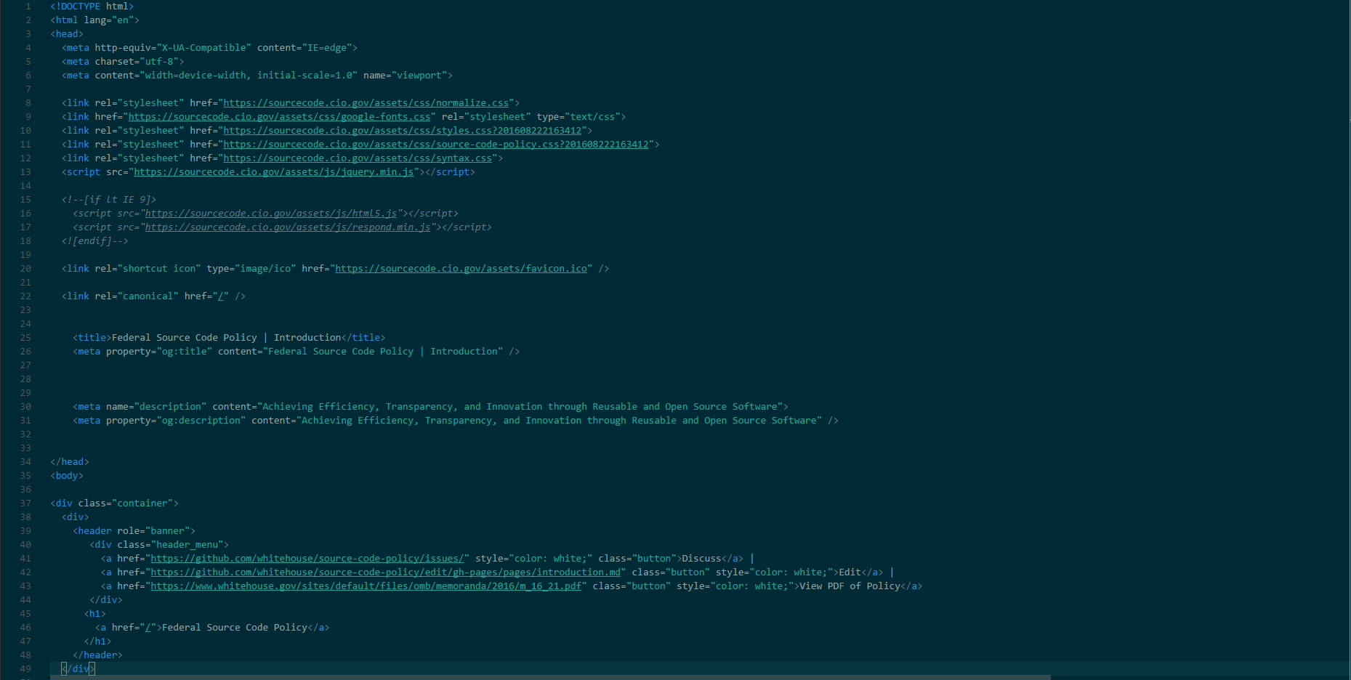Click the closing </head> tag

pyautogui.click(x=70, y=462)
